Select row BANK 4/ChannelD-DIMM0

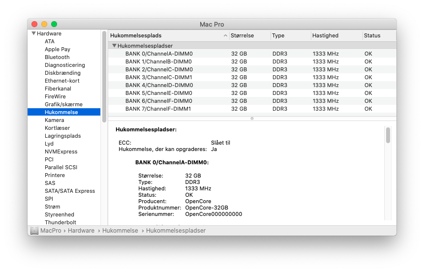click(252, 85)
